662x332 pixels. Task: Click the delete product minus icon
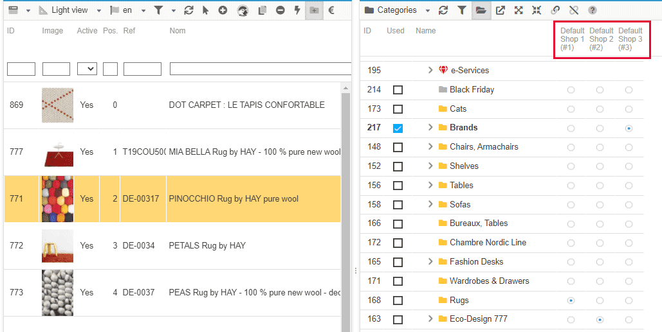pos(280,10)
